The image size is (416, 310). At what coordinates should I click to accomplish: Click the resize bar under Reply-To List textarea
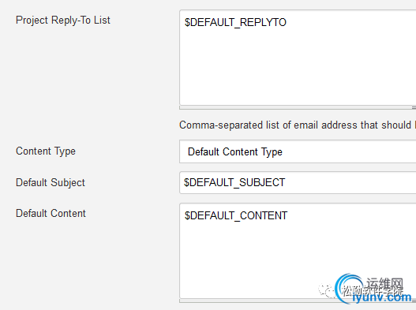point(298,107)
